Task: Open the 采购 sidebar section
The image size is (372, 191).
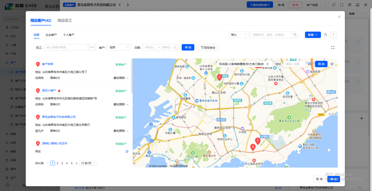Action: tap(13, 160)
